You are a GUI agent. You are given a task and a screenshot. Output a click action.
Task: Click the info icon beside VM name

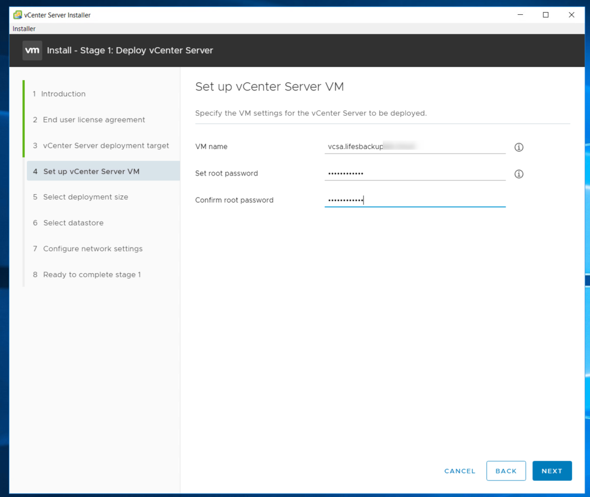point(519,147)
